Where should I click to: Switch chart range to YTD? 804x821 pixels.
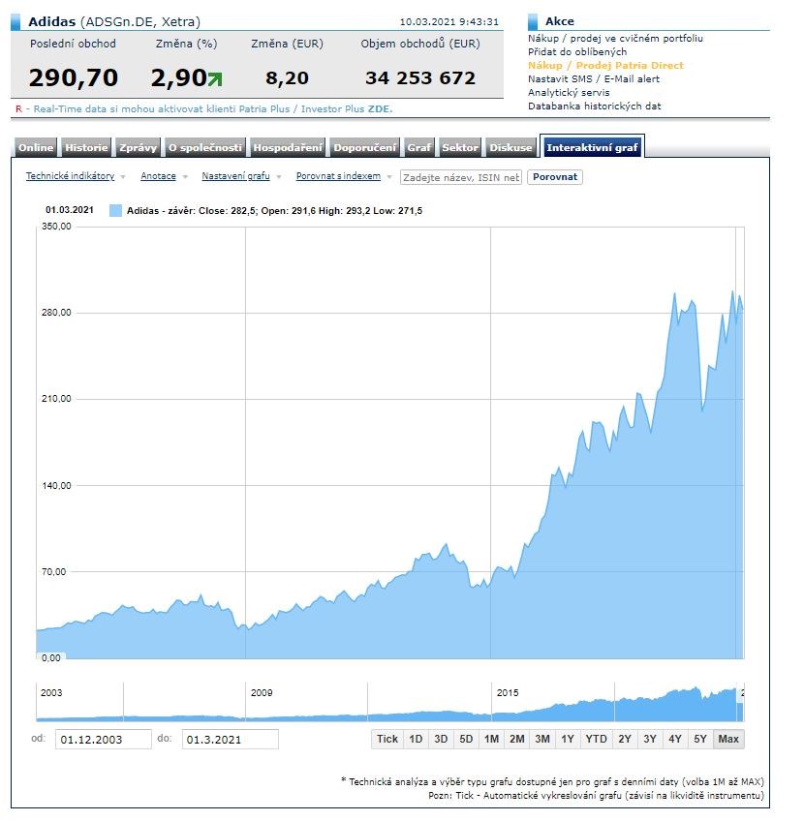pyautogui.click(x=596, y=739)
